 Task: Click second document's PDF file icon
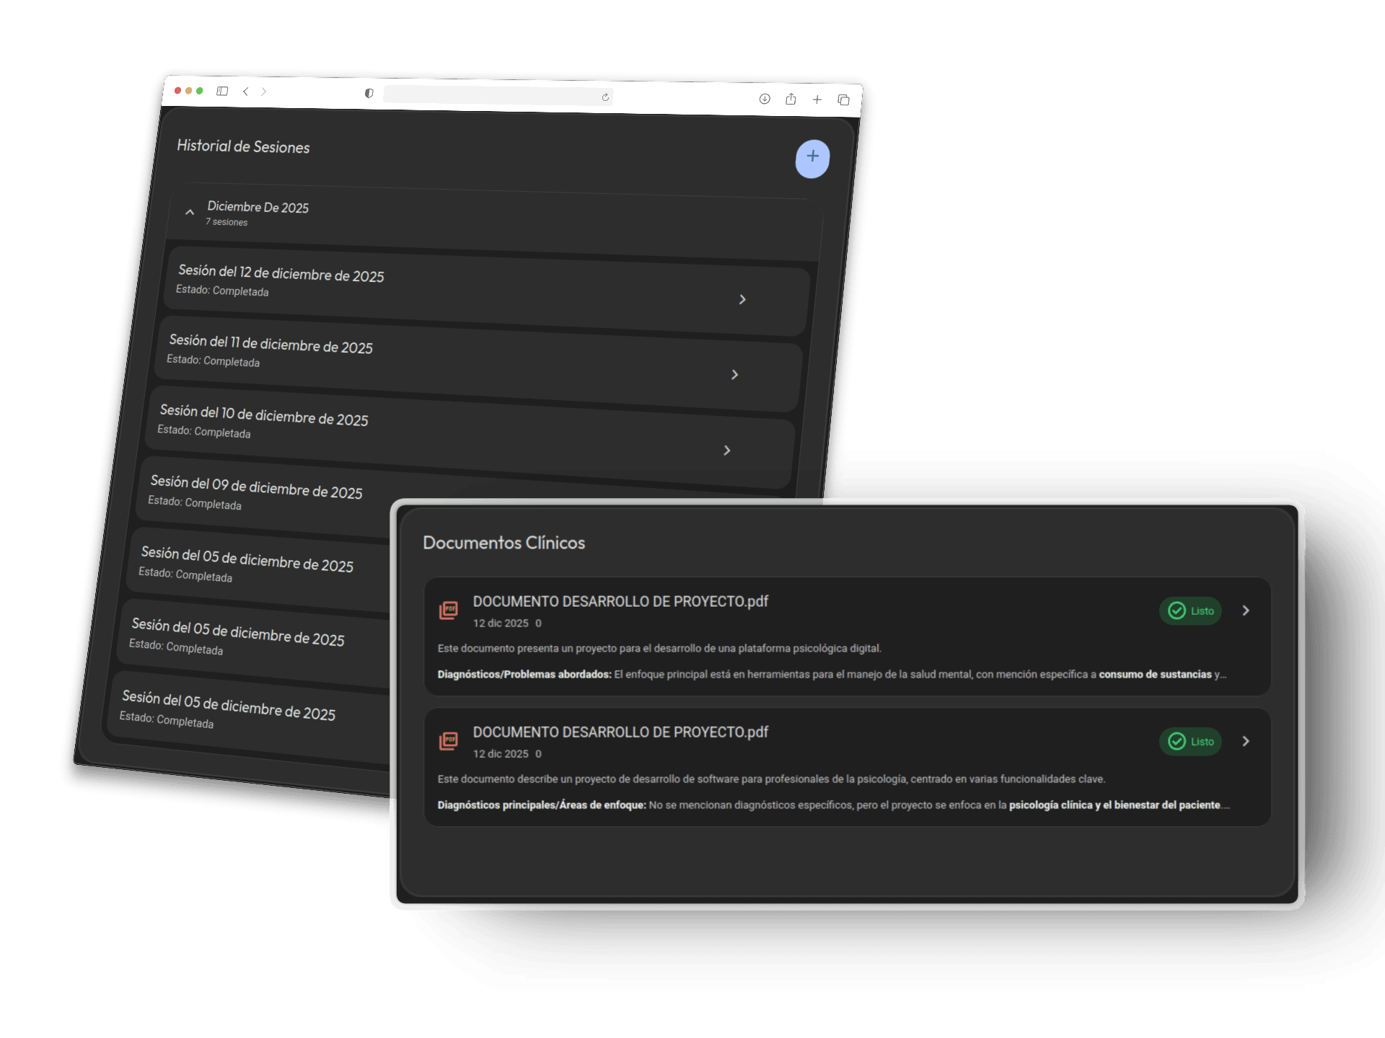[449, 741]
